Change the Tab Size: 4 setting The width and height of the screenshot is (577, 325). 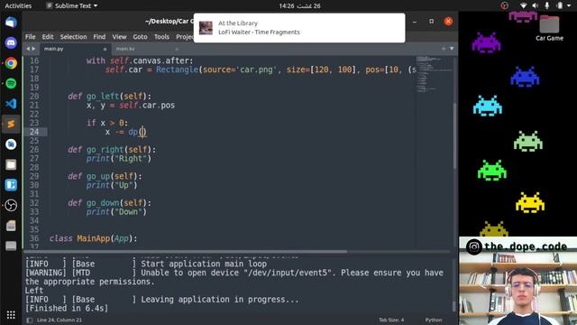[x=391, y=320]
